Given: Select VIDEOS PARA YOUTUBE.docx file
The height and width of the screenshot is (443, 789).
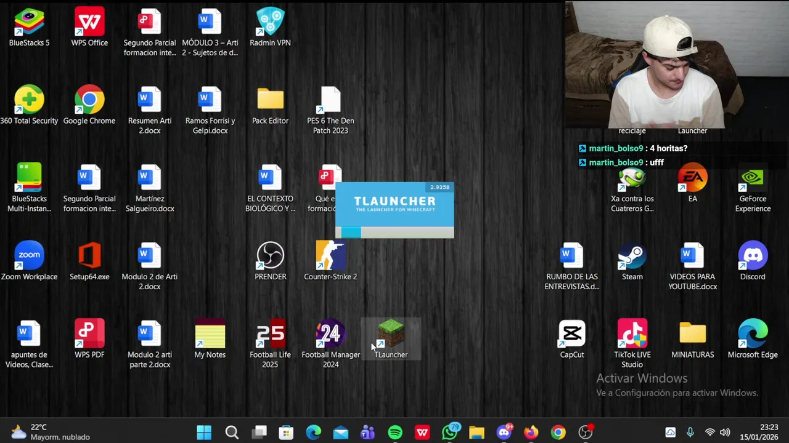Looking at the screenshot, I should pos(692,266).
